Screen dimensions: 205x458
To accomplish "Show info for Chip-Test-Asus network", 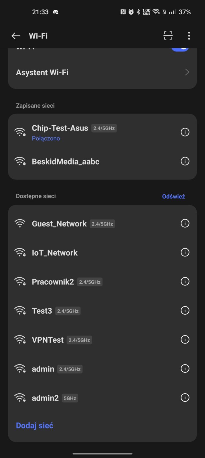I will coord(185,132).
